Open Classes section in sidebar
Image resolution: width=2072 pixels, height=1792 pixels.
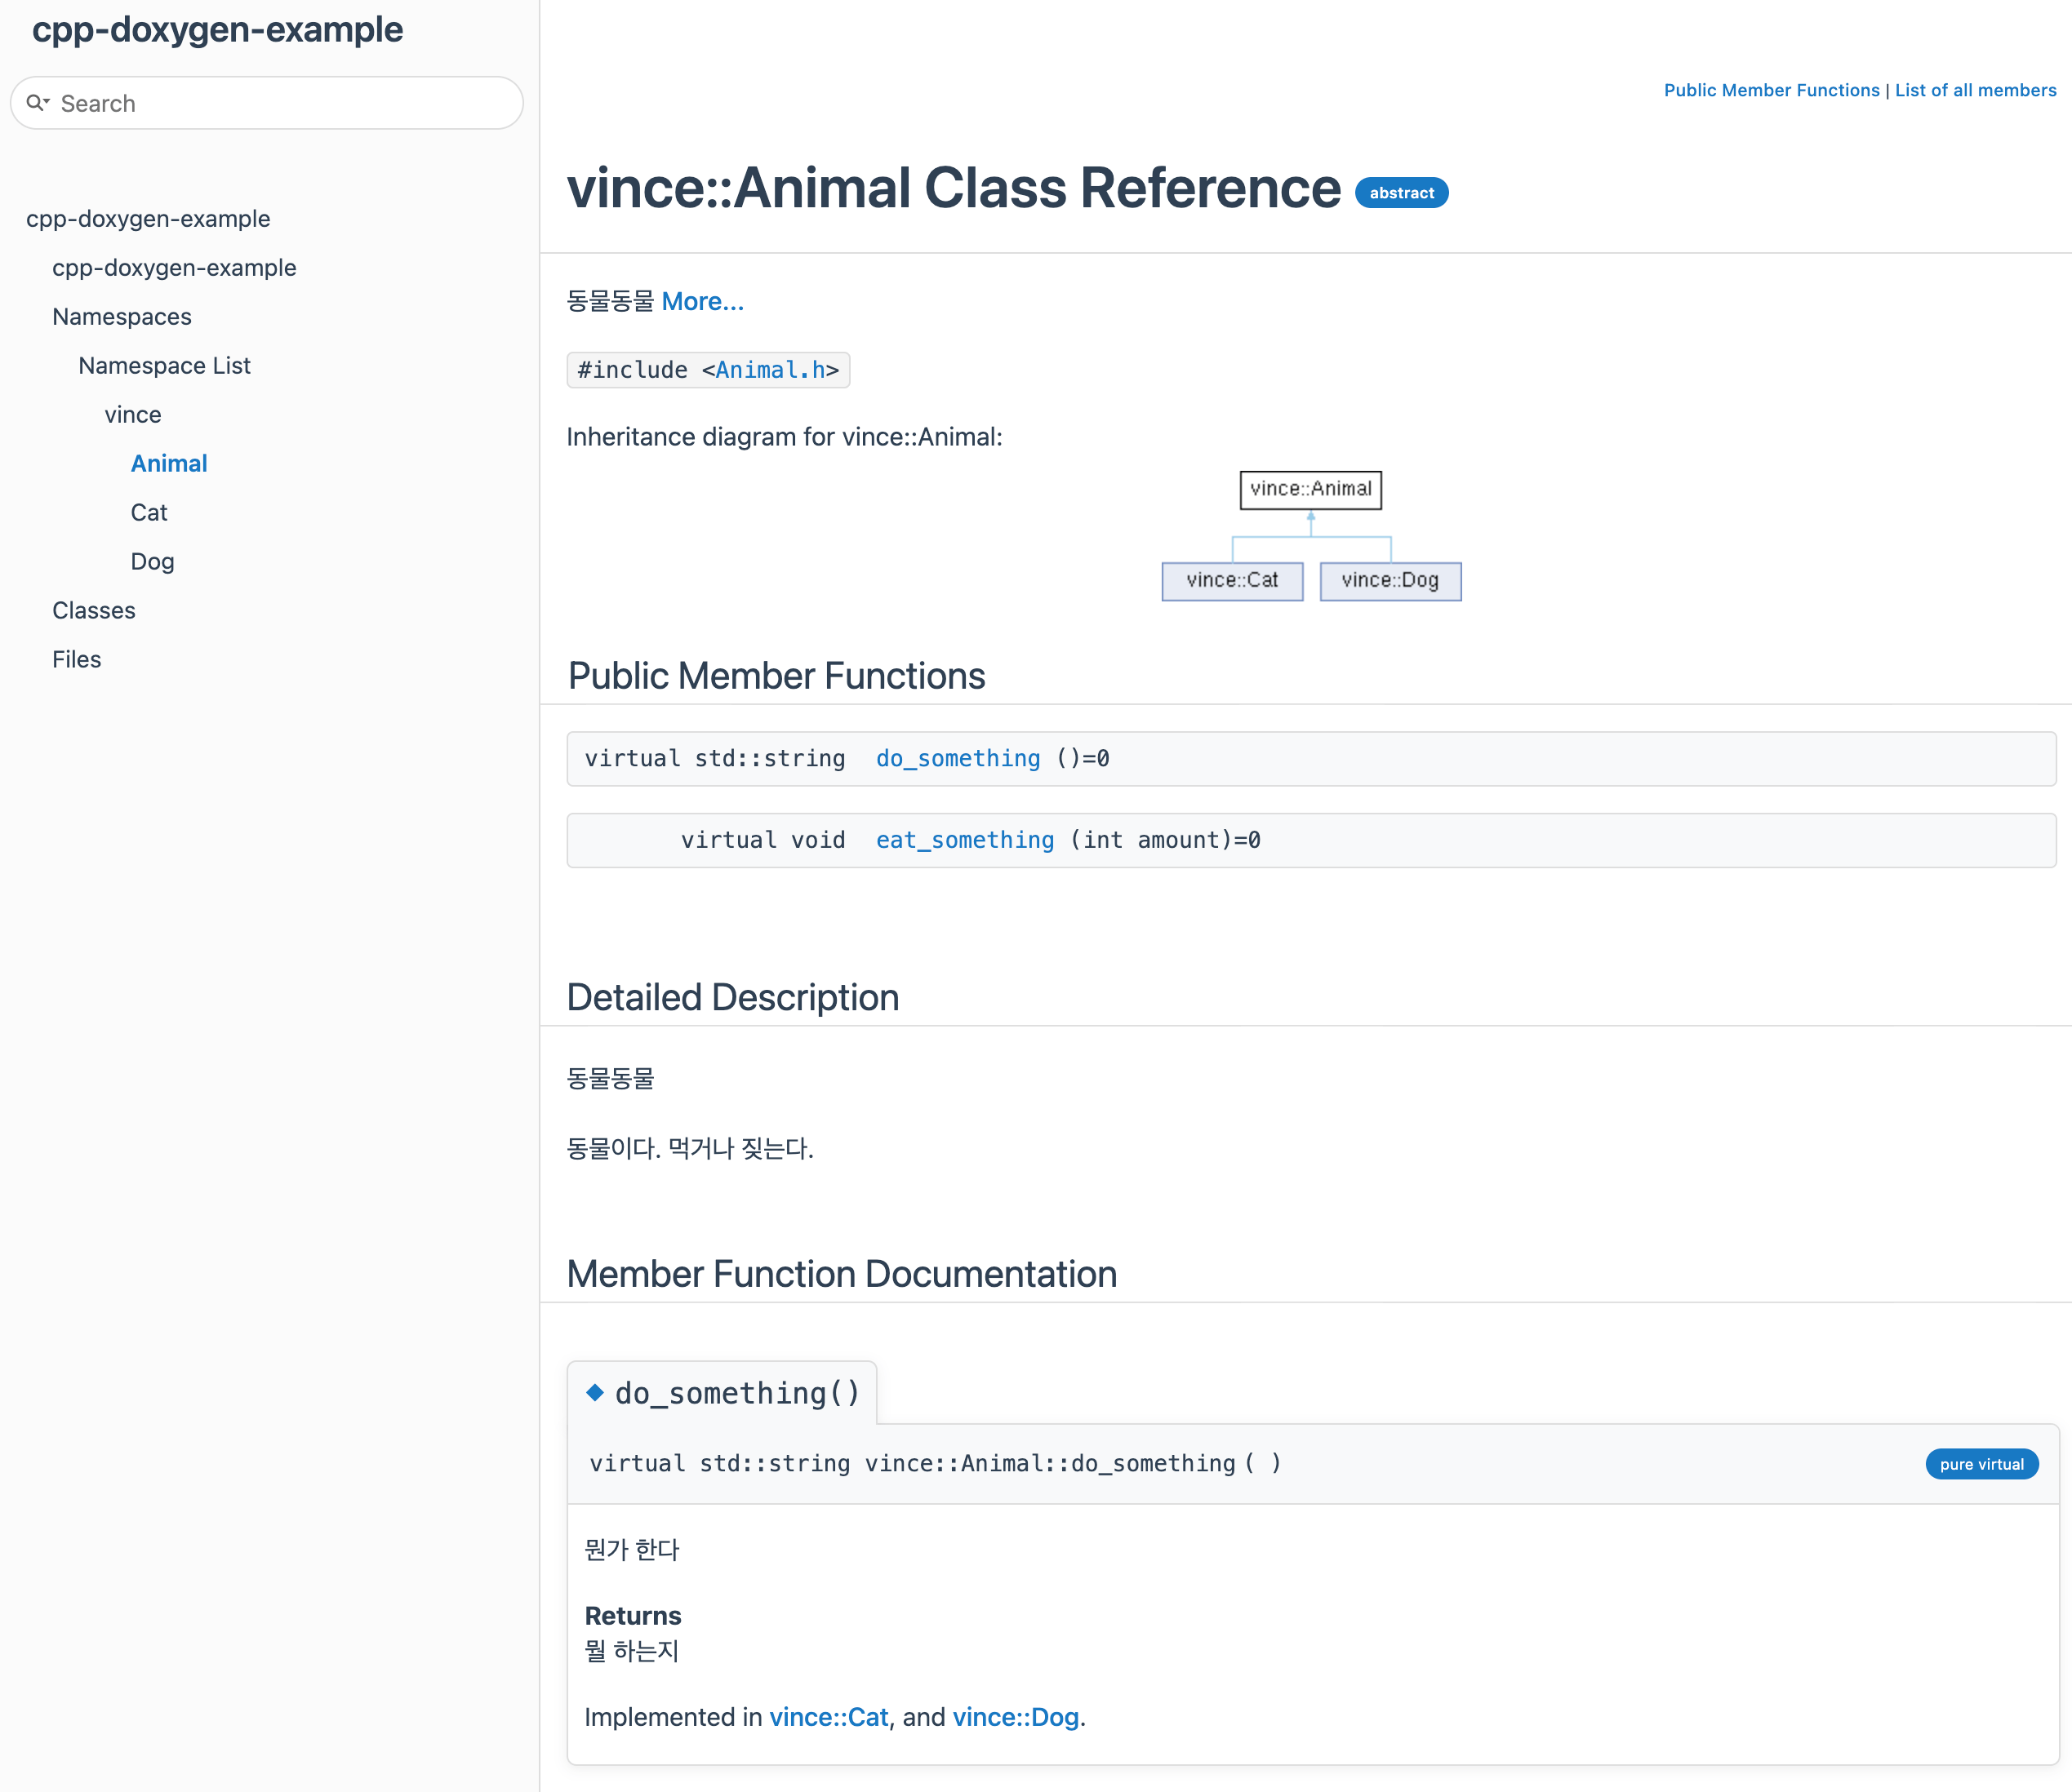pos(94,611)
